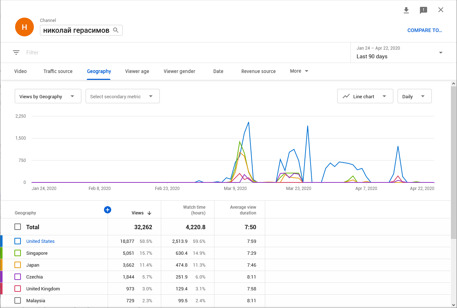
Task: Open the Revenue source tab
Action: (x=258, y=71)
